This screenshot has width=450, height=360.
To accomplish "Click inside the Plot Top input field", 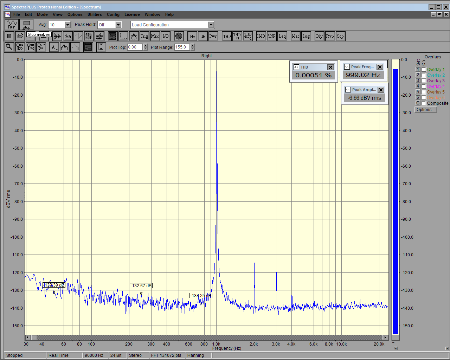I will click(135, 47).
